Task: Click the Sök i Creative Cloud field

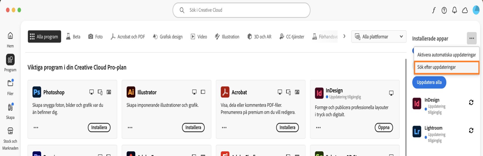Action: 242,10
